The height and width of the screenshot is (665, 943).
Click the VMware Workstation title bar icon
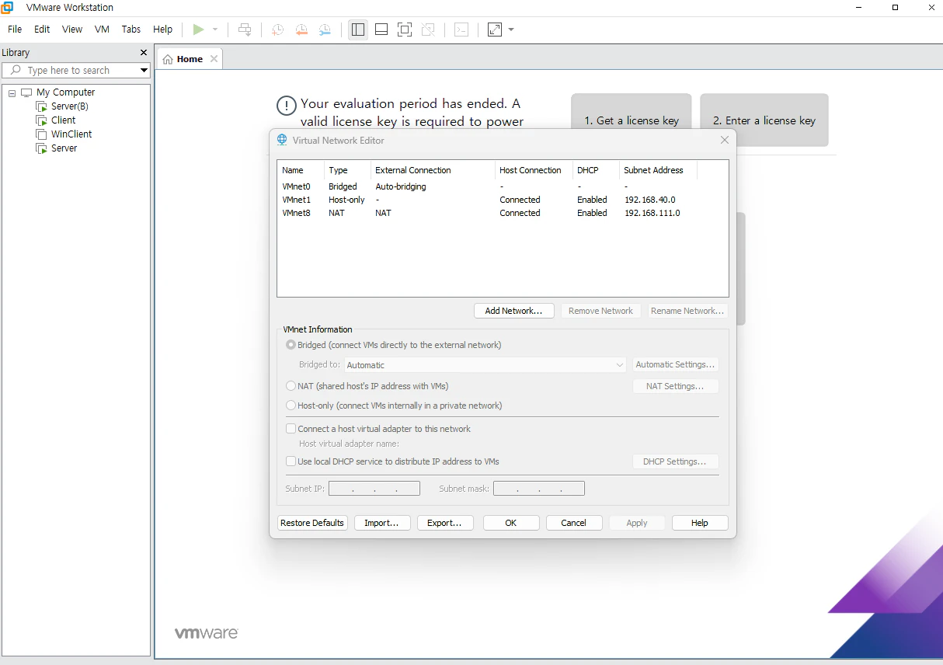(7, 7)
